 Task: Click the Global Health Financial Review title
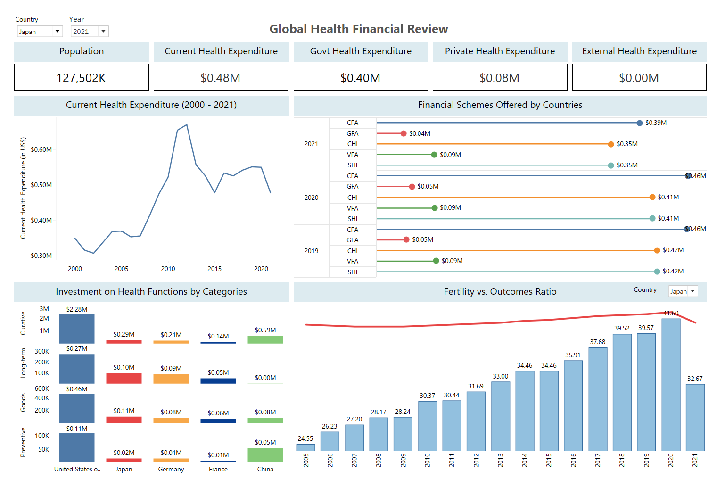[359, 29]
